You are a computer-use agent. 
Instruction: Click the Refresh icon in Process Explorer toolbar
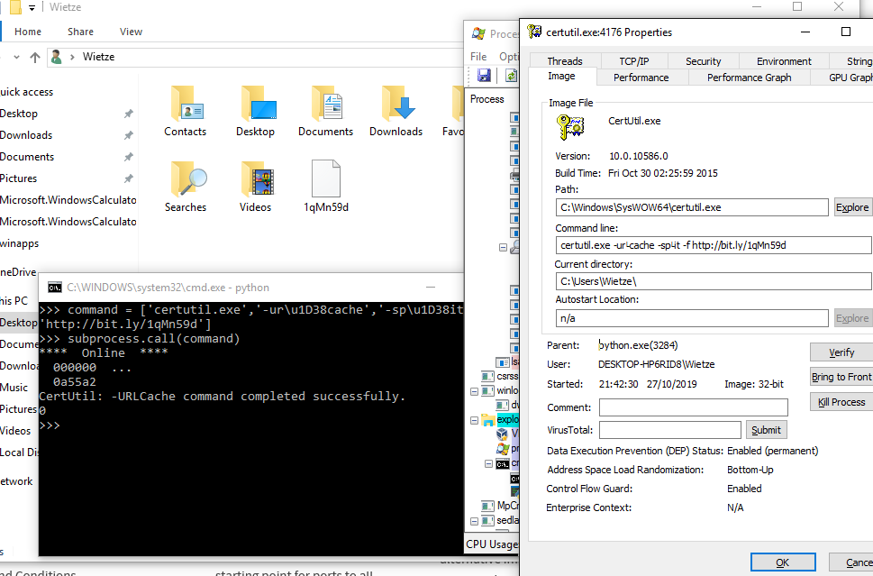point(511,75)
